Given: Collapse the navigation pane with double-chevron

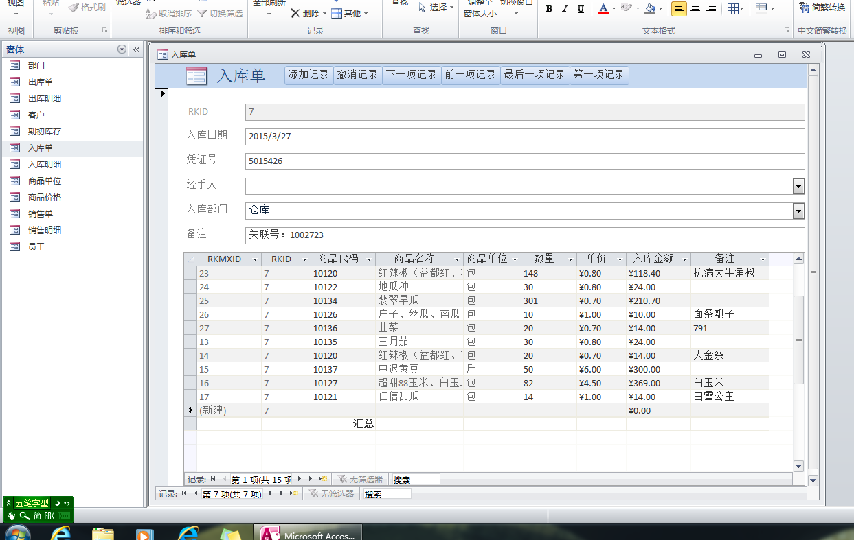Looking at the screenshot, I should [x=136, y=49].
